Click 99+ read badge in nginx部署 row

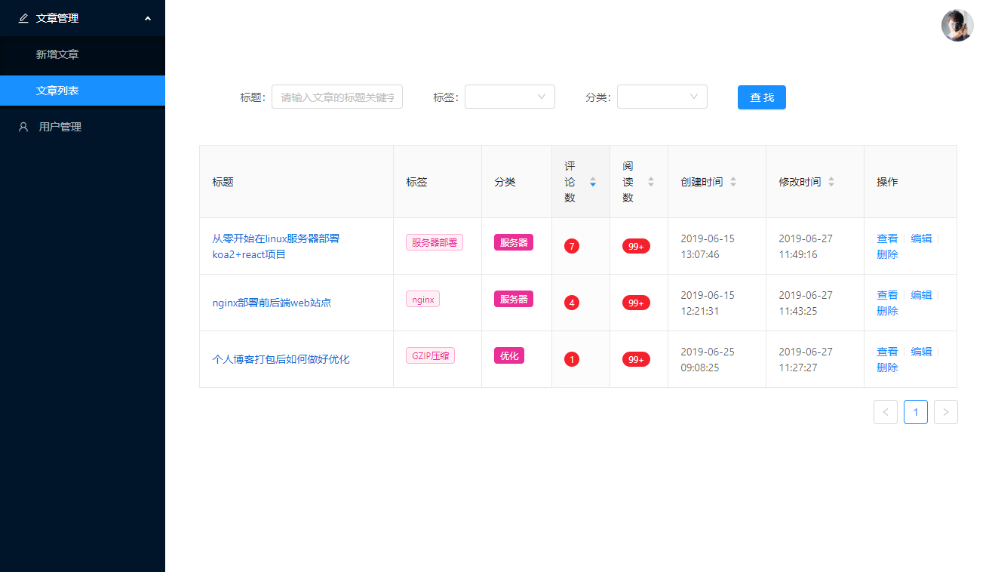pos(636,303)
